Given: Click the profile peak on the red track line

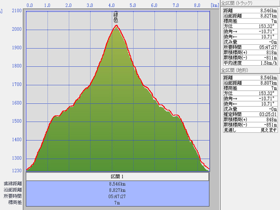Looking at the screenshot, I should coord(116,25).
